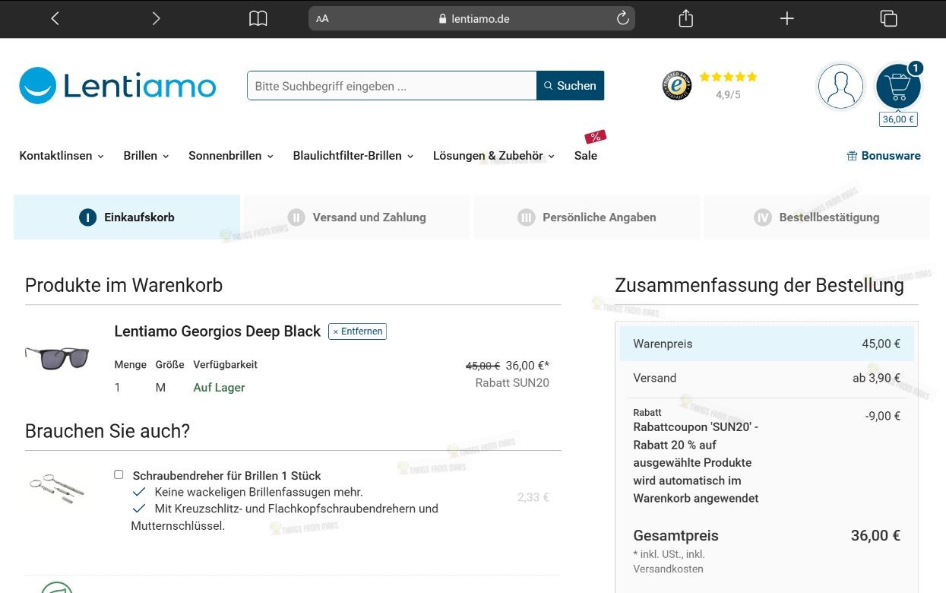Expand the Sonnenbrillen menu
946x593 pixels.
[231, 156]
